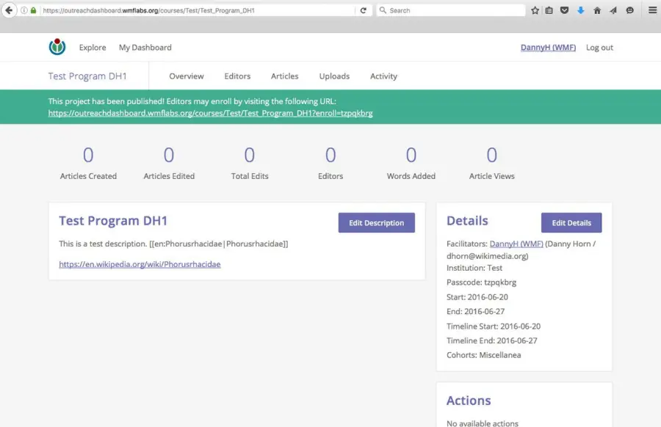Click the 'Institution: Test' line
The width and height of the screenshot is (661, 427).
pos(474,268)
